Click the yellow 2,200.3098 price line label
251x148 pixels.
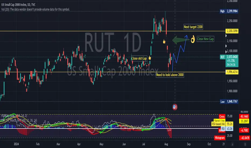(x=232, y=31)
